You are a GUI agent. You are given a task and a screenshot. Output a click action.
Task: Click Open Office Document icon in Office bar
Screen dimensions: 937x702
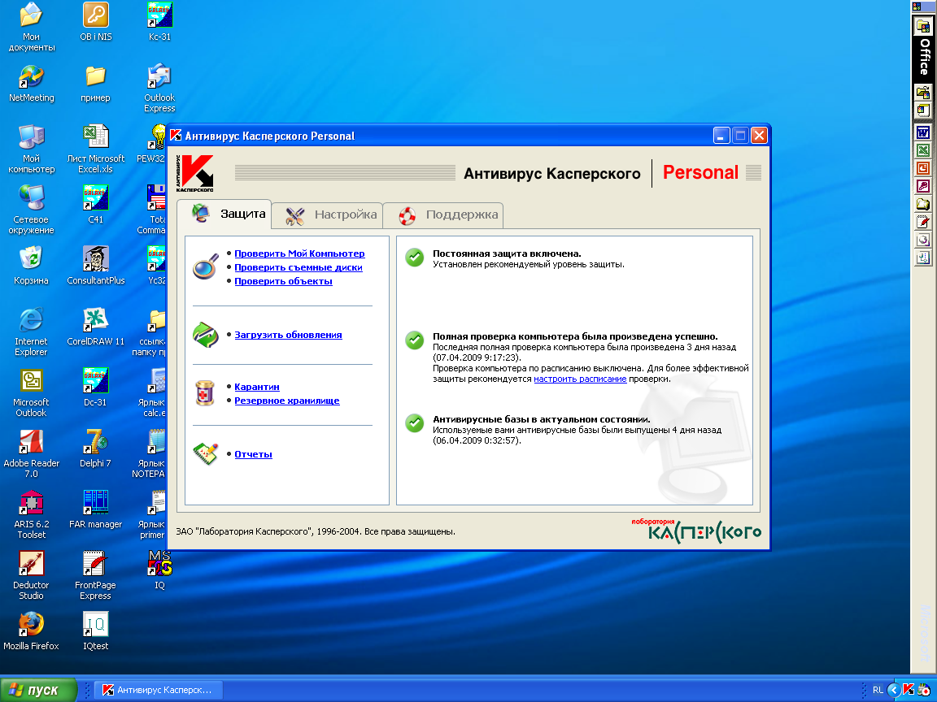923,92
